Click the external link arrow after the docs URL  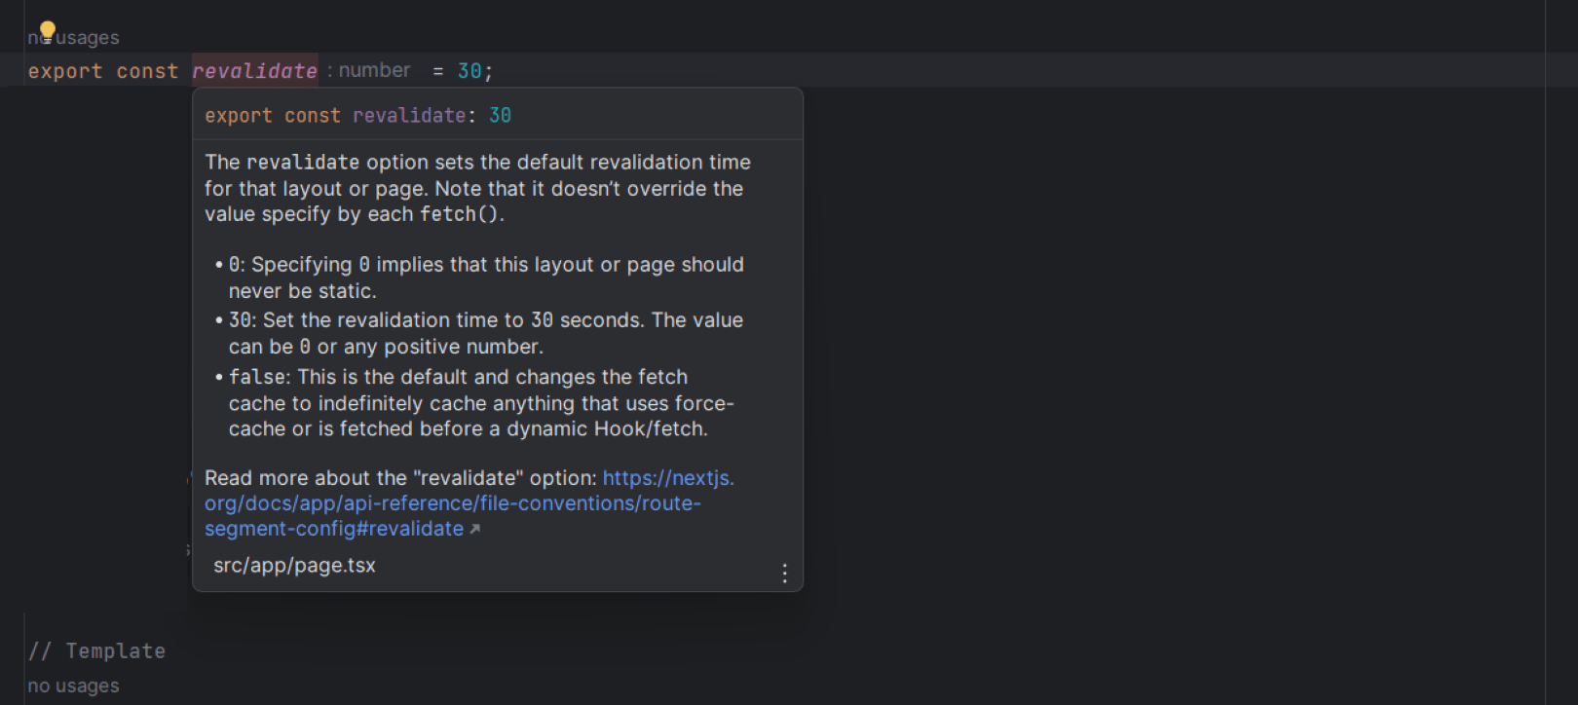475,530
